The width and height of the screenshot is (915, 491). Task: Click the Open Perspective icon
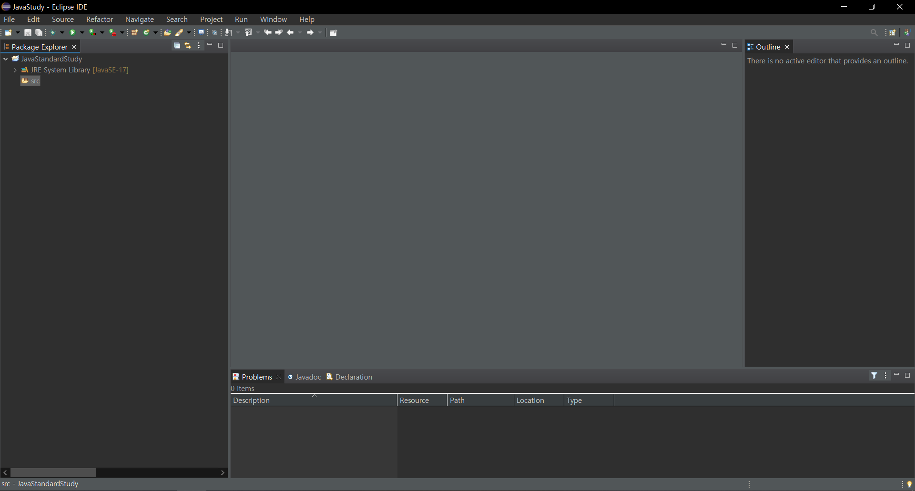pyautogui.click(x=893, y=33)
